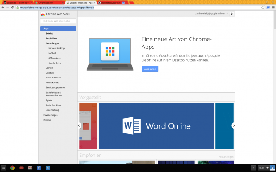Screen dimensions: 276x172
Task: Open Produktivität category
Action: pyautogui.click(x=52, y=82)
